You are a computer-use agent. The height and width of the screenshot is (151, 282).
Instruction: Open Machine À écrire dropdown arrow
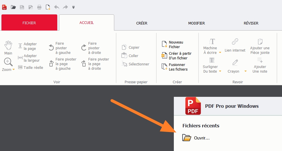220,52
